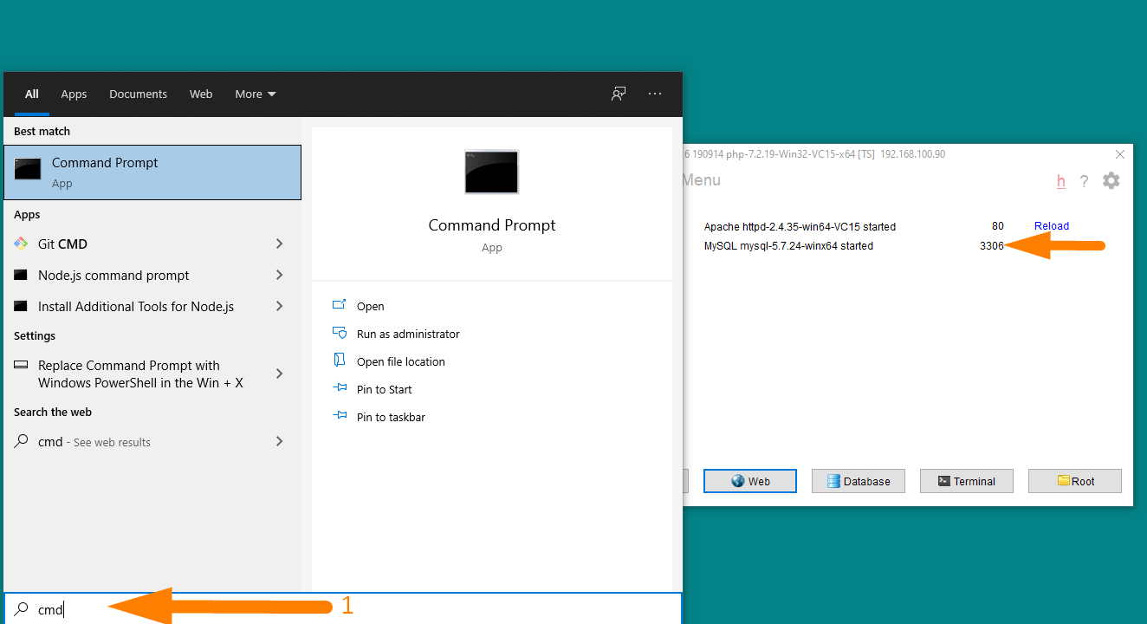Click the Node.js command prompt icon

tap(21, 275)
